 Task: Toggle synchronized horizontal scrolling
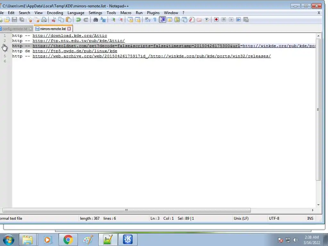coord(138,20)
